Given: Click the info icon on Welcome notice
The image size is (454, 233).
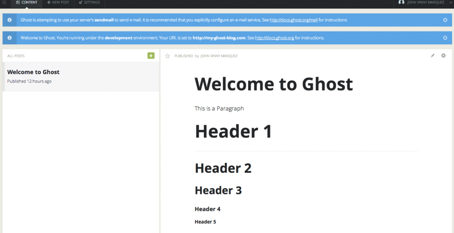Looking at the screenshot, I should point(10,38).
